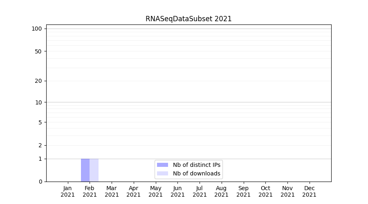Select the 5 y-axis tick label
This screenshot has width=368, height=204.
tap(40, 122)
